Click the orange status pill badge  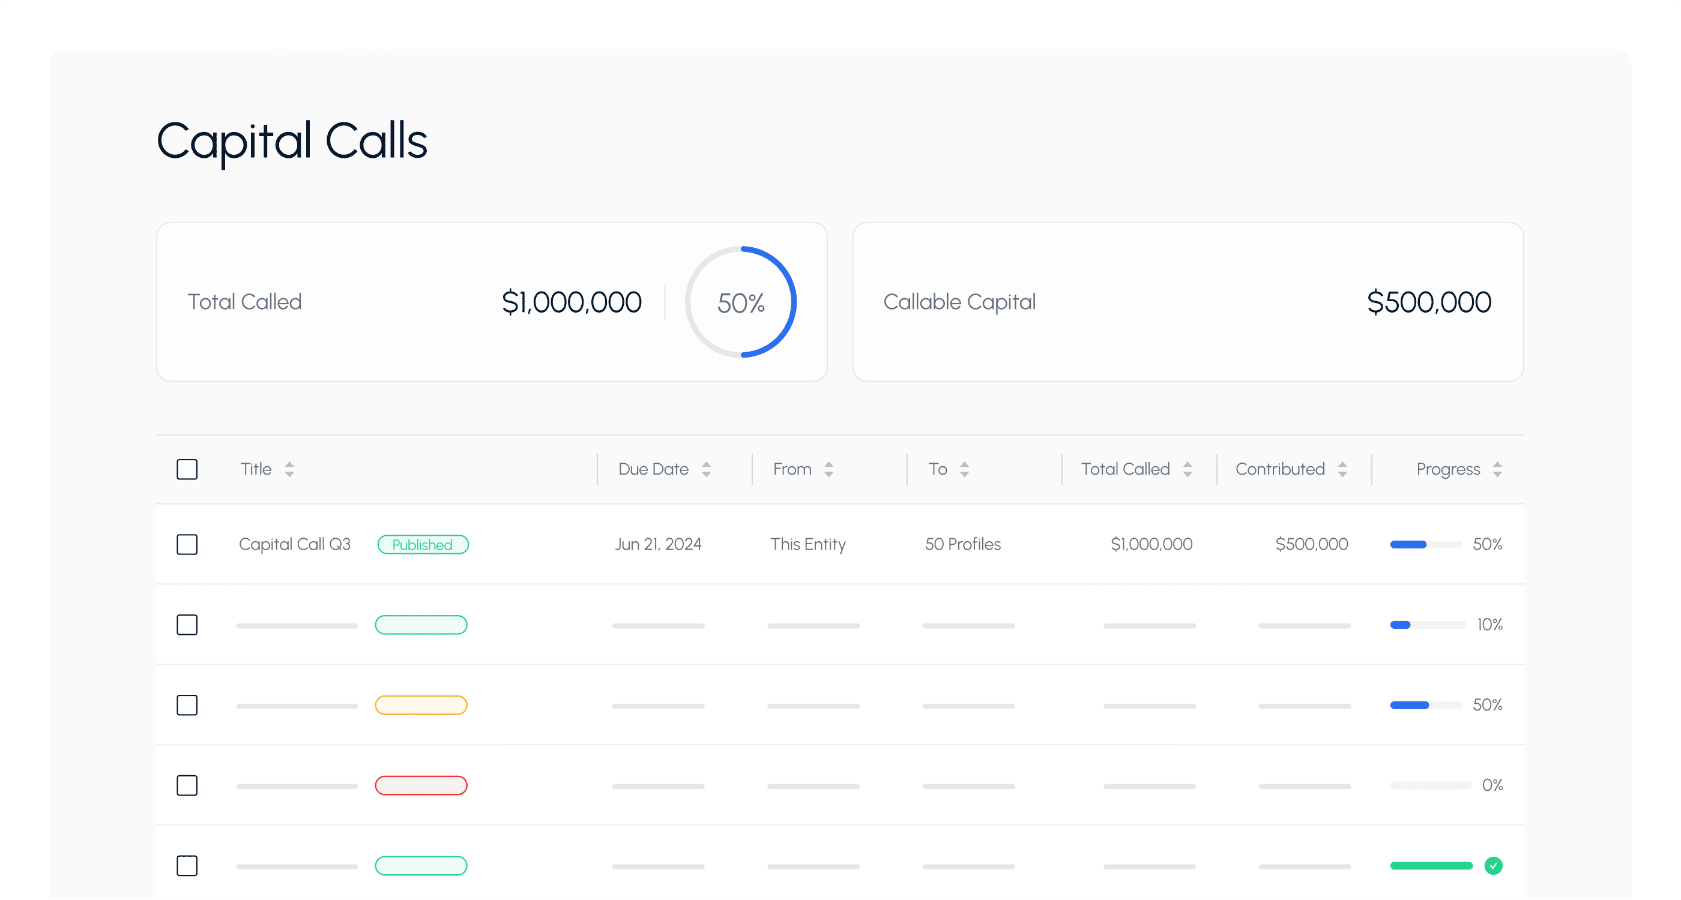421,705
